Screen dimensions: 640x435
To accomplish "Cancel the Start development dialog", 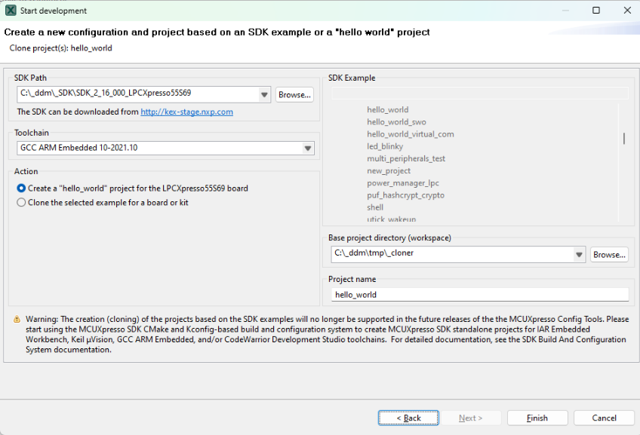I will (x=604, y=418).
